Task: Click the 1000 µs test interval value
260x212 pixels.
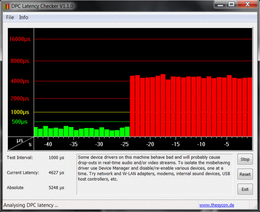Action: [x=56, y=158]
